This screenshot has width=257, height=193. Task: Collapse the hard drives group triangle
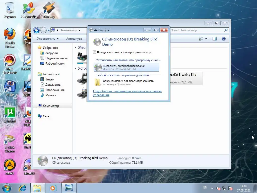pyautogui.click(x=76, y=47)
